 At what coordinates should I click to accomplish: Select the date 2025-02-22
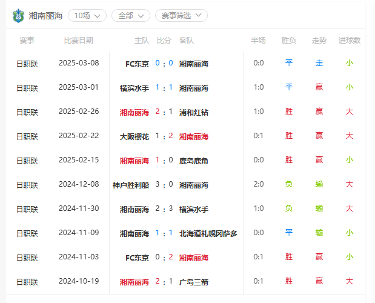point(79,136)
